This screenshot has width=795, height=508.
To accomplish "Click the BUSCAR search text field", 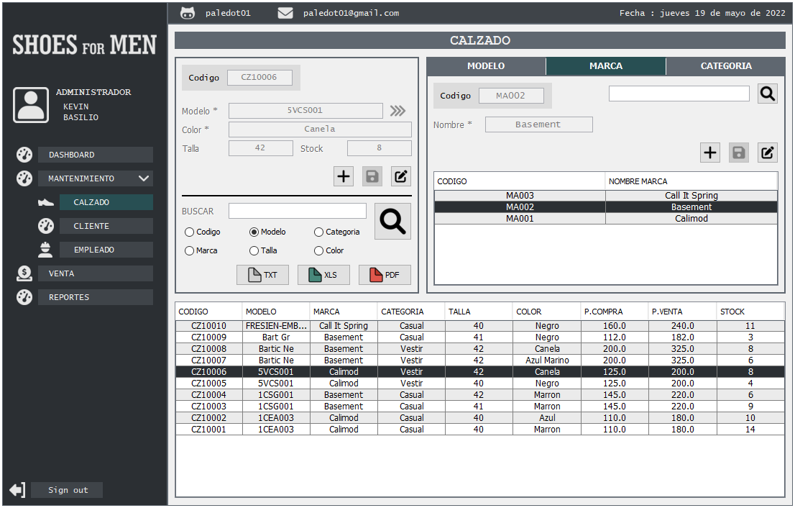I will coord(298,211).
